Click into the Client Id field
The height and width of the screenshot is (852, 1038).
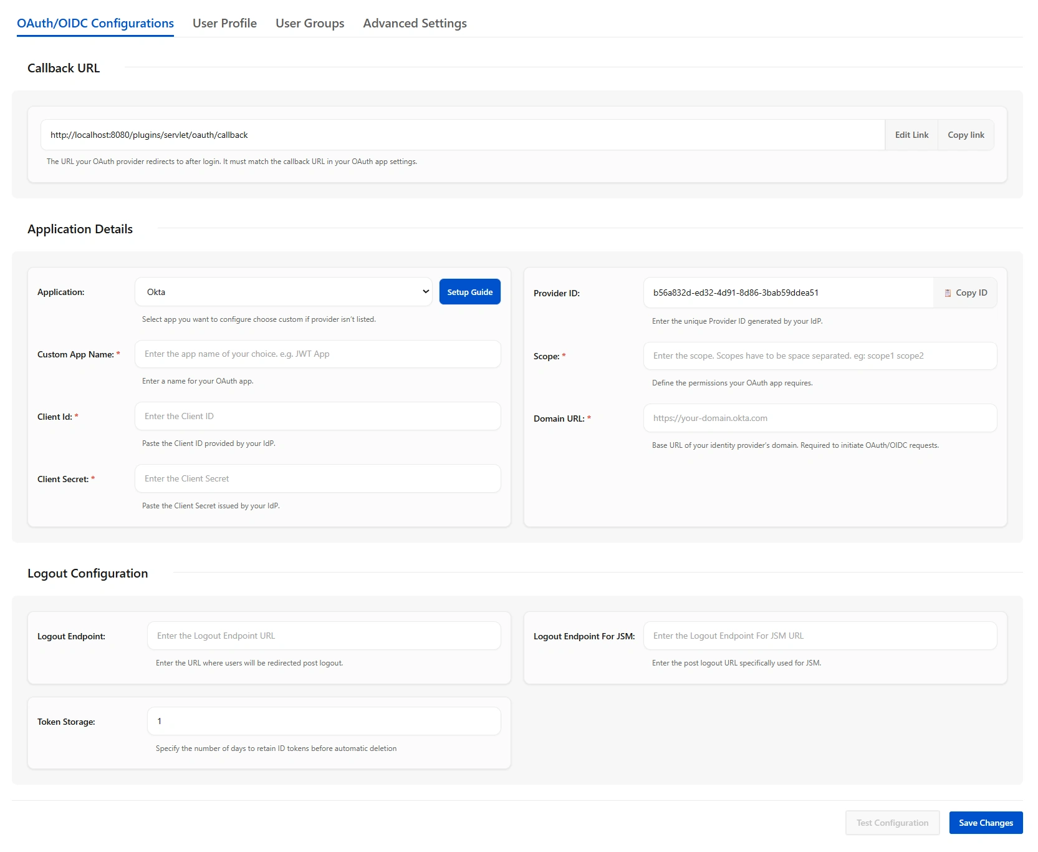pyautogui.click(x=317, y=417)
